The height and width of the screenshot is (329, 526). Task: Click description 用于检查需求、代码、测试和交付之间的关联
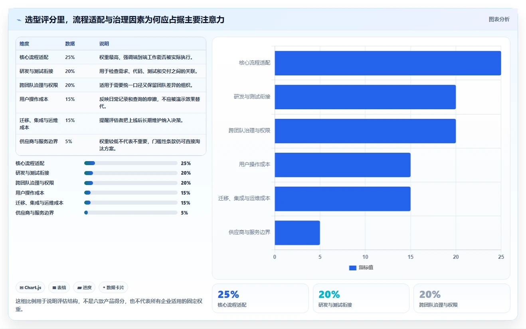[149, 71]
